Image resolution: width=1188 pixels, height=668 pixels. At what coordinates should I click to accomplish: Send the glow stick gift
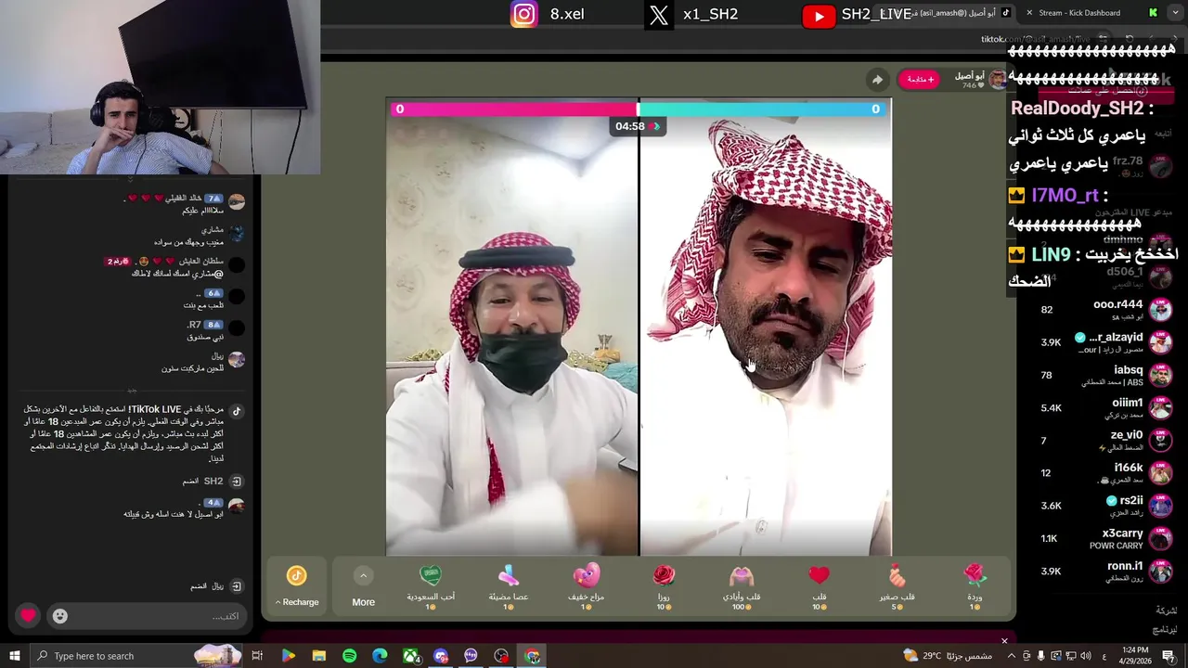(508, 586)
